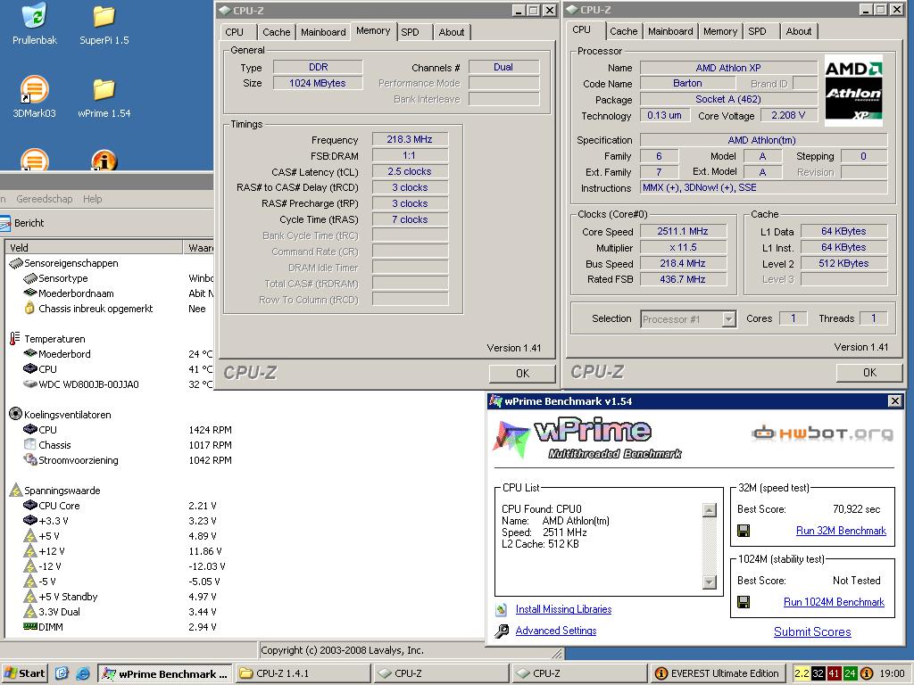
Task: Click the AMD Athlon XP logo
Action: click(853, 91)
